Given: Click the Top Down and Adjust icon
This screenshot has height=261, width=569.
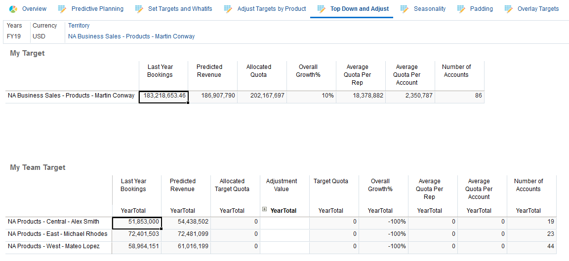Looking at the screenshot, I should [321, 9].
